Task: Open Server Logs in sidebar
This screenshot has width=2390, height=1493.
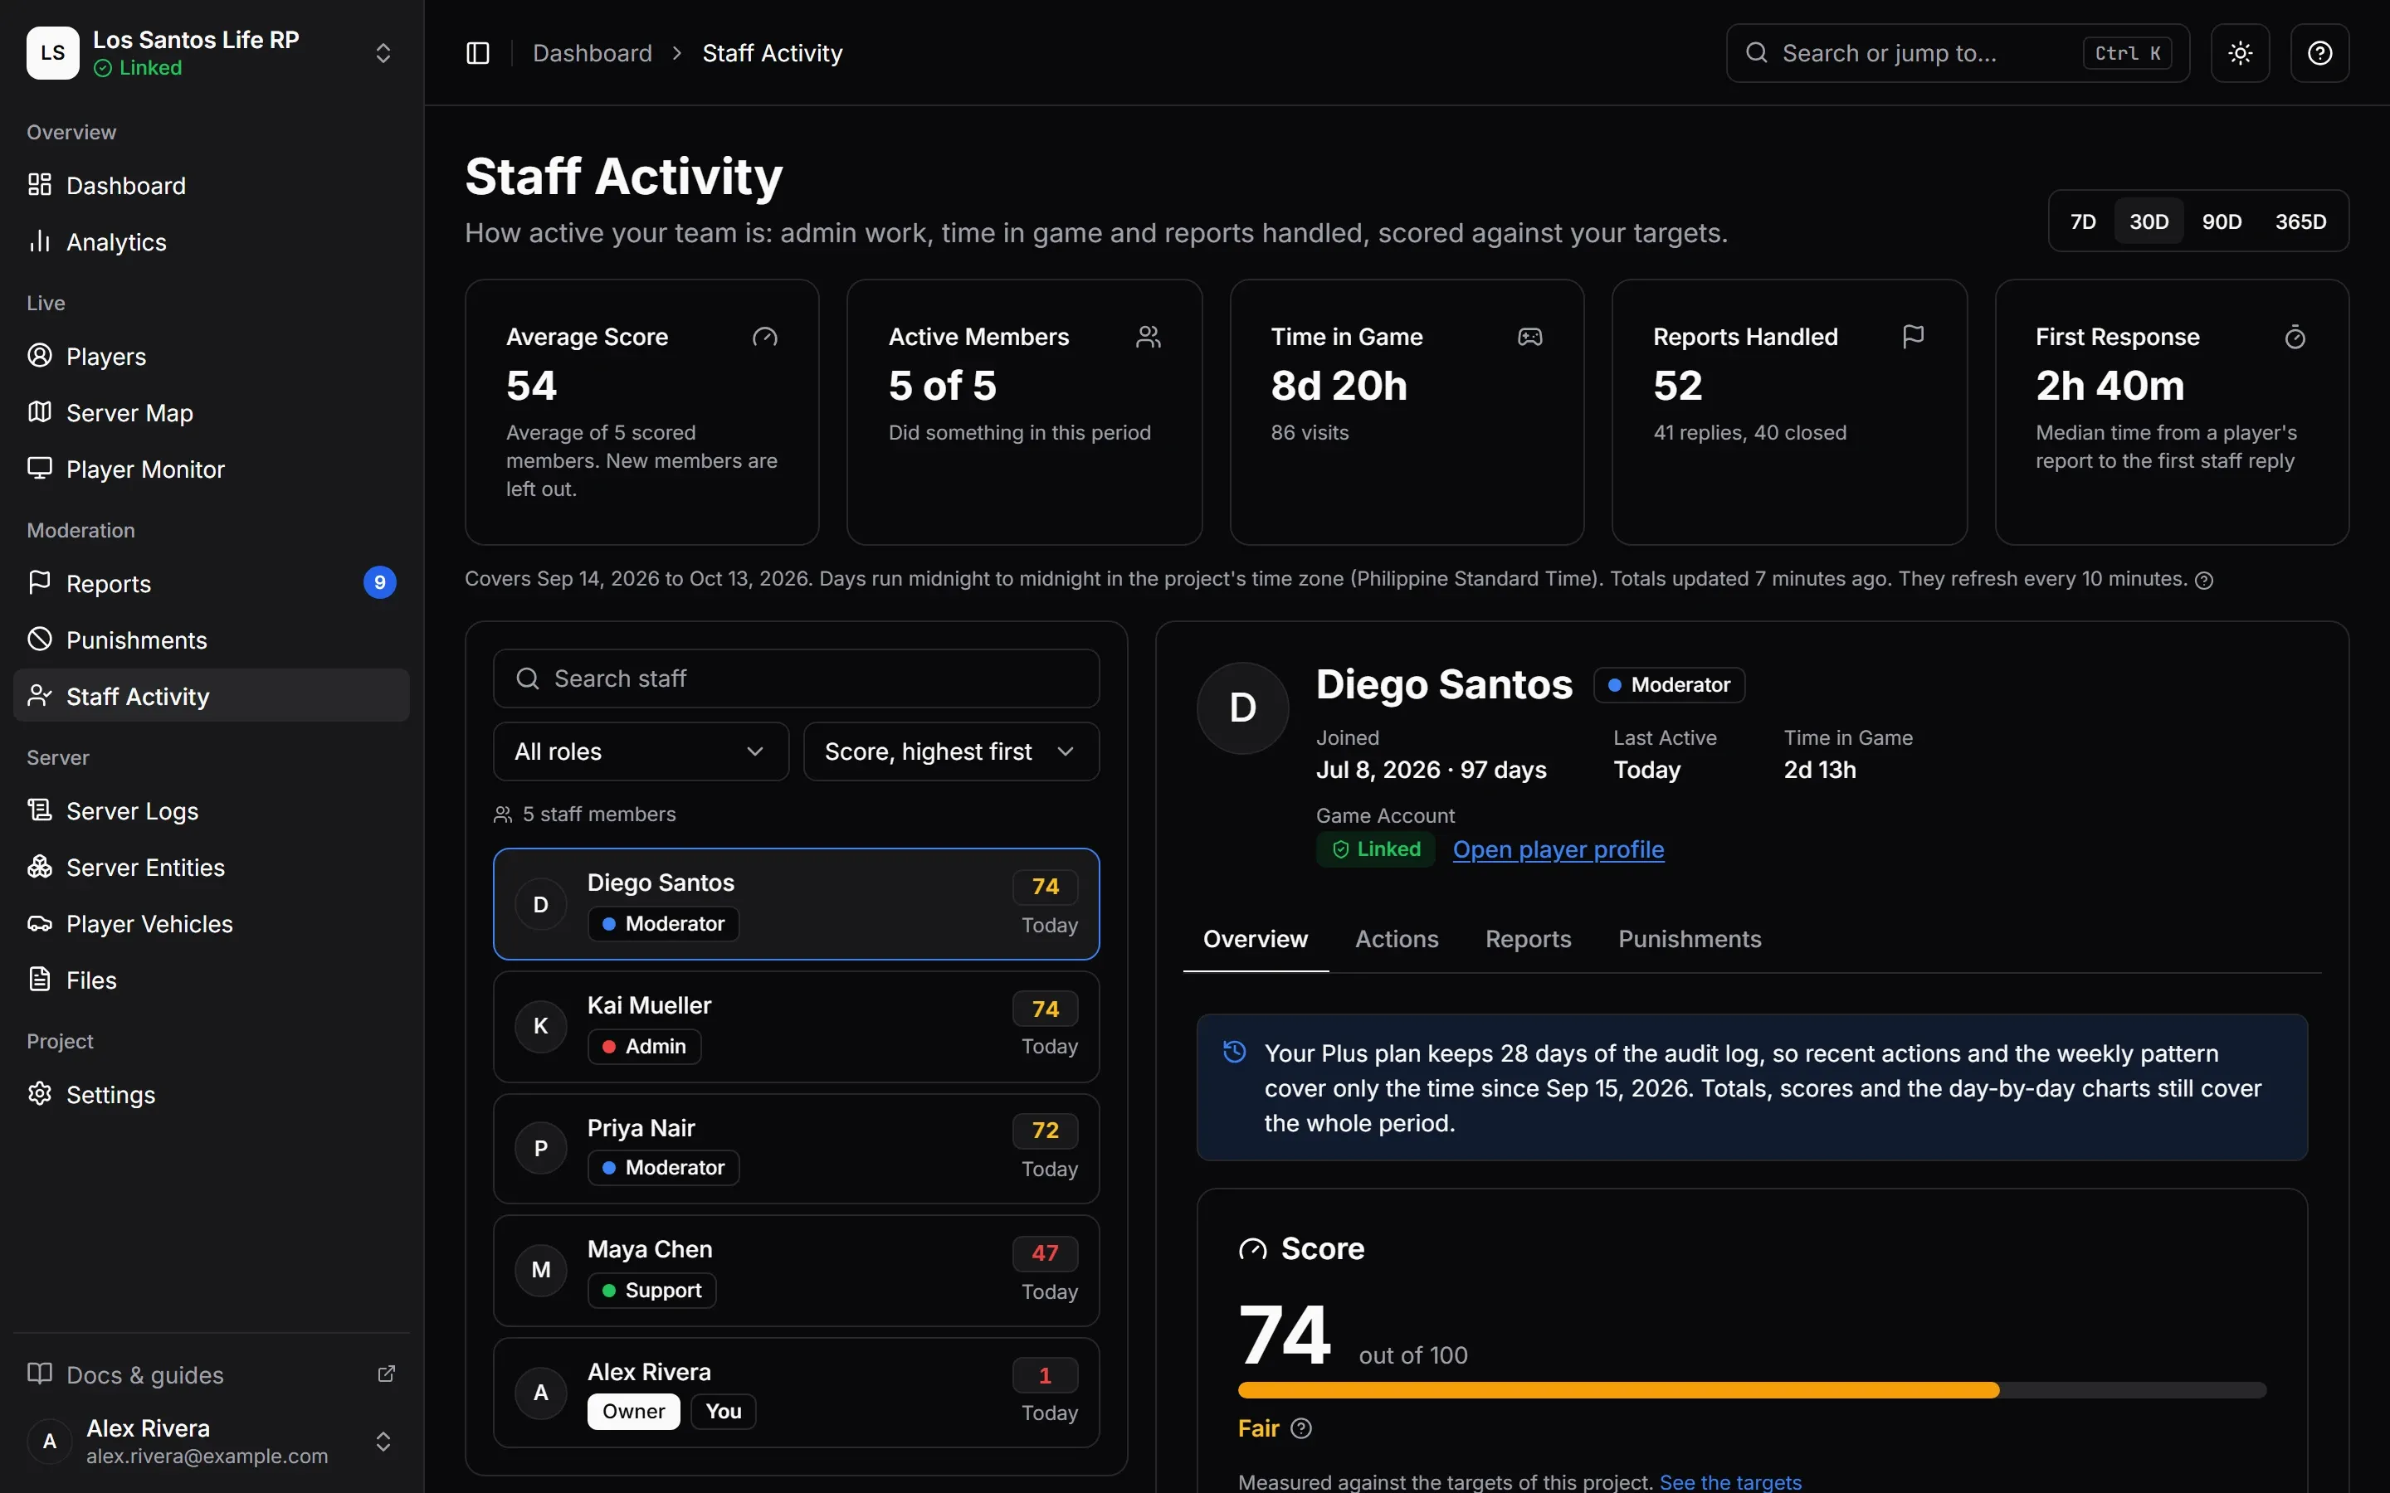Action: click(212, 810)
